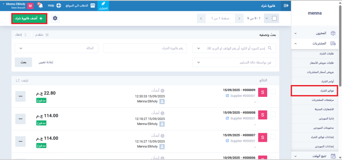This screenshot has height=160, width=342.
Task: Open the settings gear icon
Action: pyautogui.click(x=55, y=18)
